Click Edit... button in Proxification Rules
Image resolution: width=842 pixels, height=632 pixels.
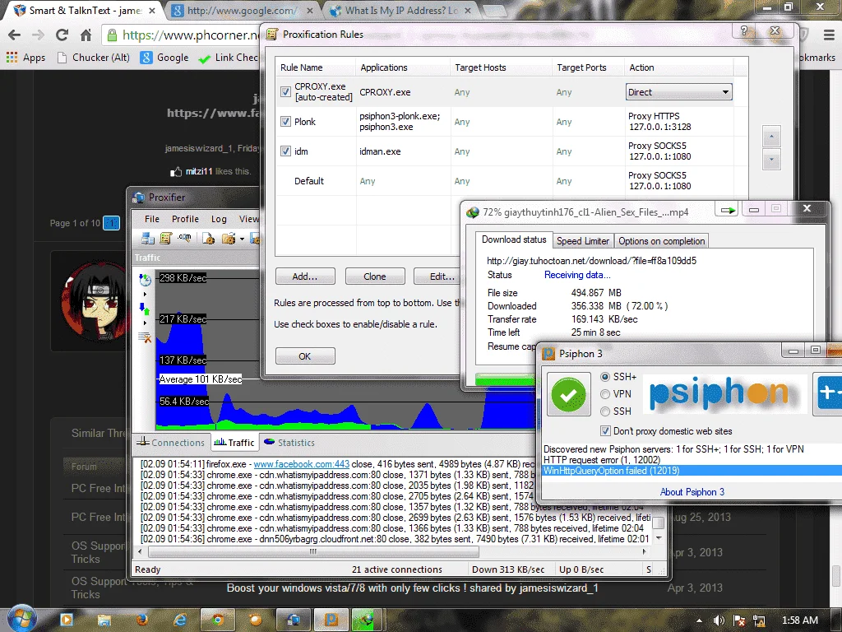(x=437, y=276)
